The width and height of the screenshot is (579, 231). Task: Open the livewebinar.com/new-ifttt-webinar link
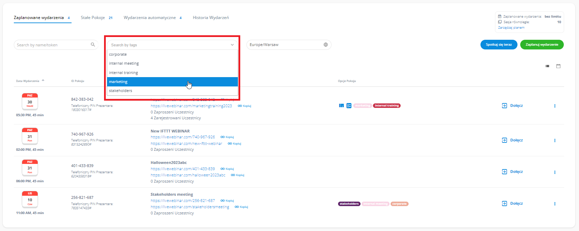pyautogui.click(x=186, y=144)
